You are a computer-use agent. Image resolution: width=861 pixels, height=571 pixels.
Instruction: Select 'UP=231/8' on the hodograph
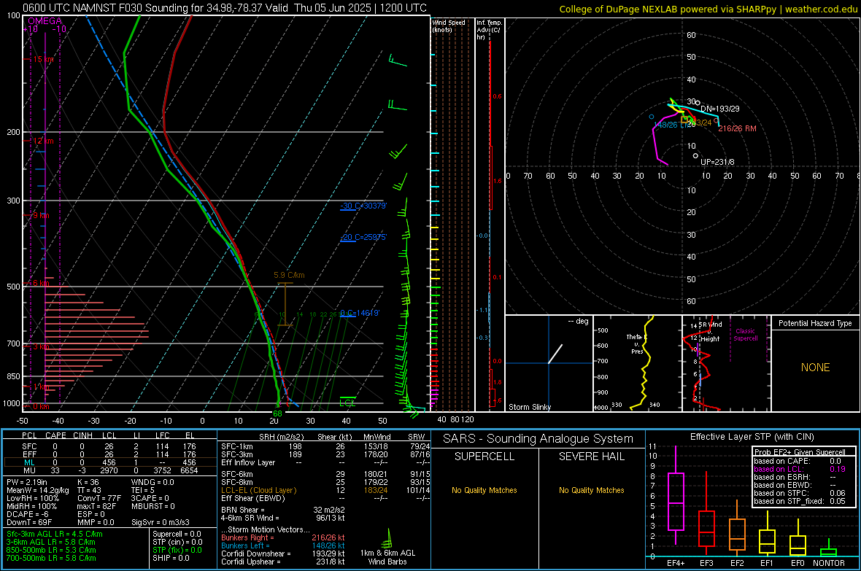click(717, 162)
